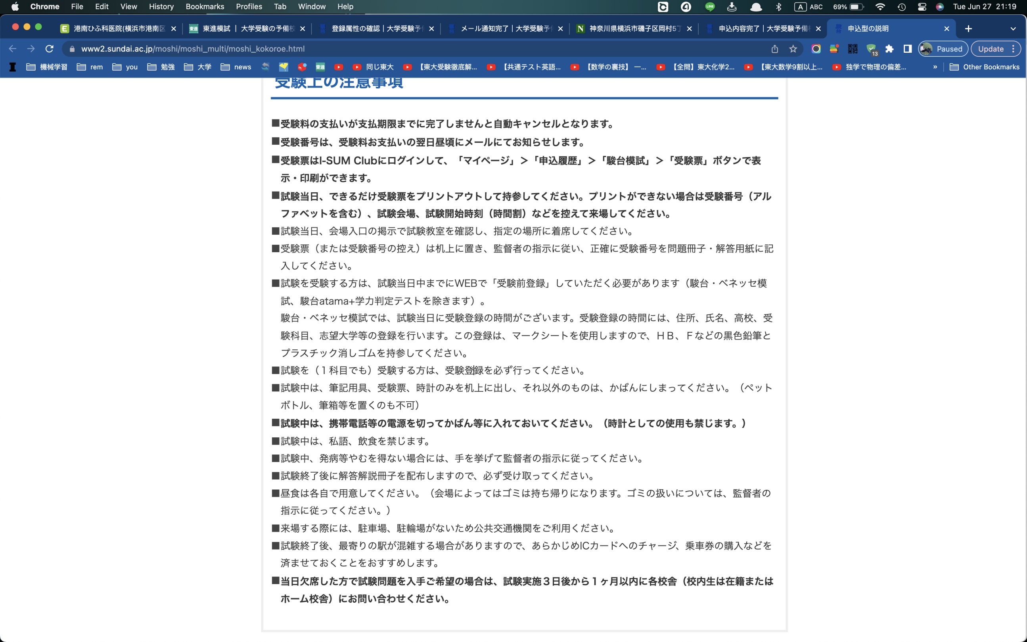Open the 【共通テスト英語 YouTube bookmark
The image size is (1027, 642).
pyautogui.click(x=523, y=67)
